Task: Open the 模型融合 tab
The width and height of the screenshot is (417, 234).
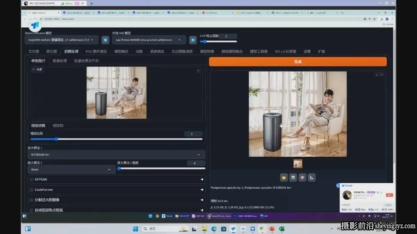Action: click(x=121, y=51)
